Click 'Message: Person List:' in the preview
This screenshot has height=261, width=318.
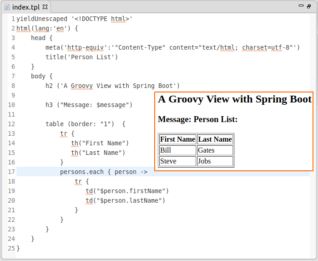click(197, 119)
